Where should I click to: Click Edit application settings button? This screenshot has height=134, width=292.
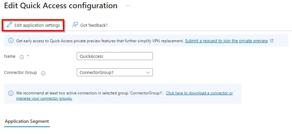coord(33,25)
